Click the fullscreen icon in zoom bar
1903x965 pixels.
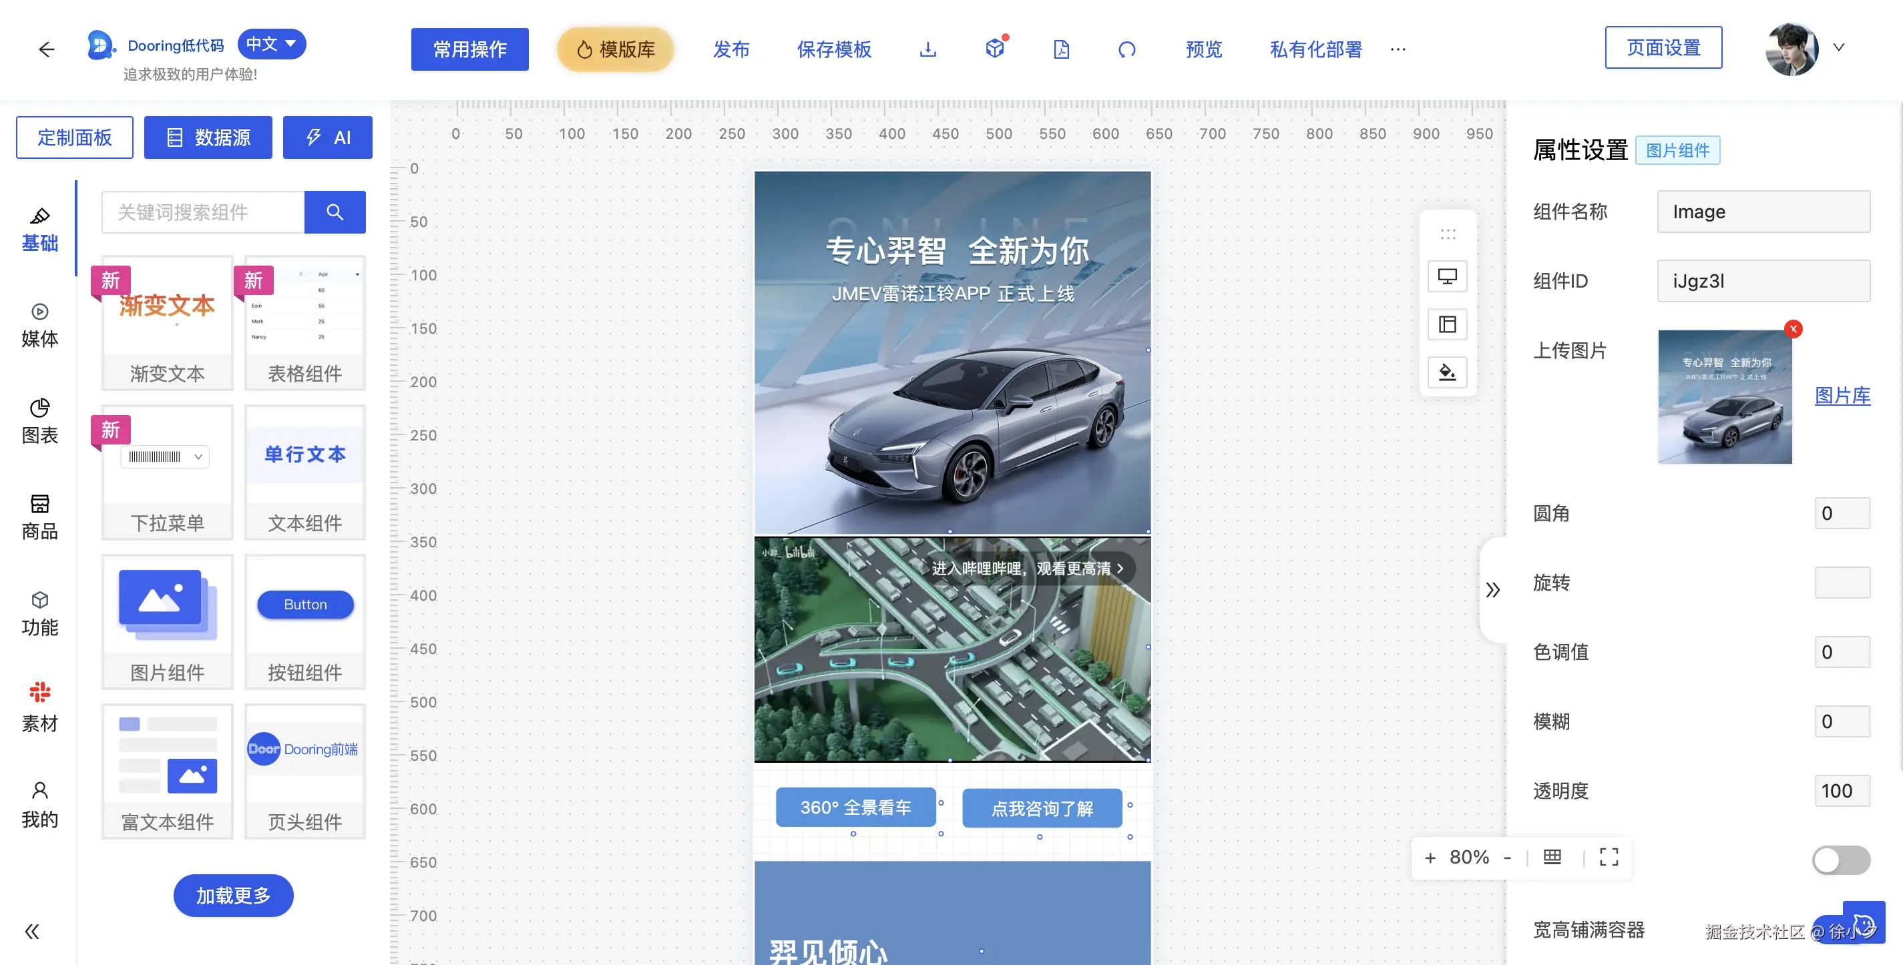coord(1609,857)
